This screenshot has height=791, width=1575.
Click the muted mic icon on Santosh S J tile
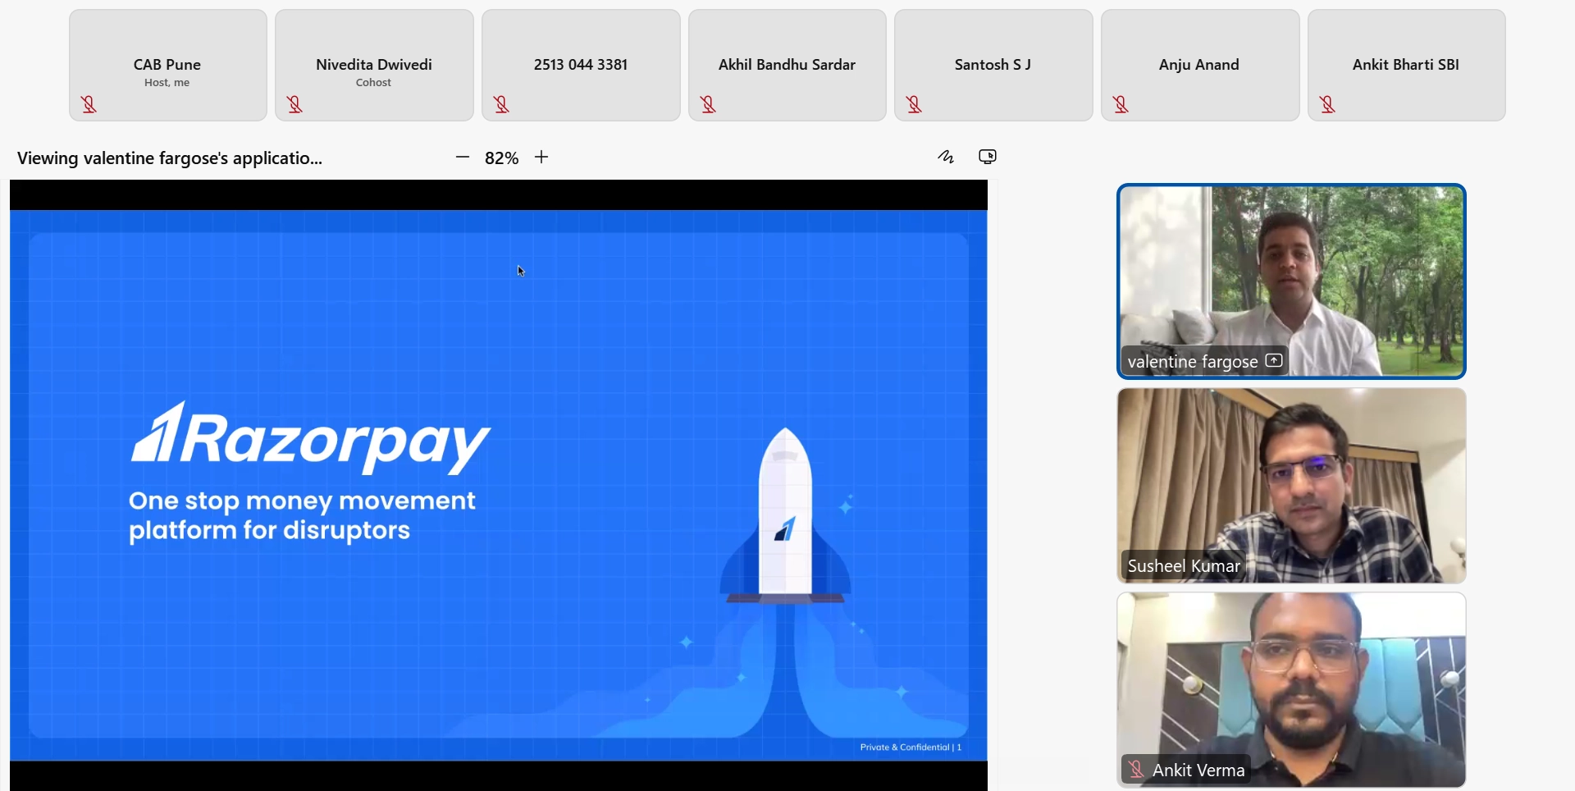[x=915, y=104]
